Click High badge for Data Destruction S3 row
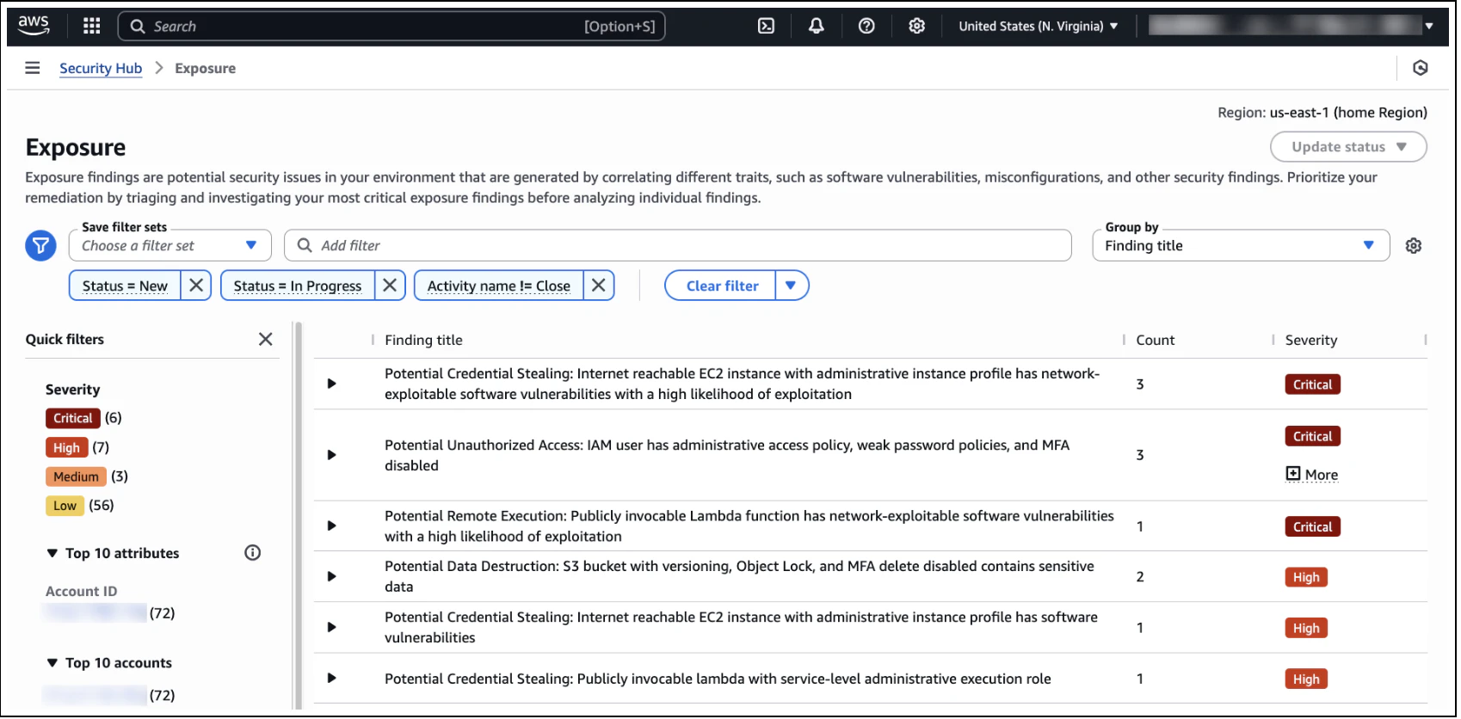The height and width of the screenshot is (719, 1461). click(x=1307, y=579)
